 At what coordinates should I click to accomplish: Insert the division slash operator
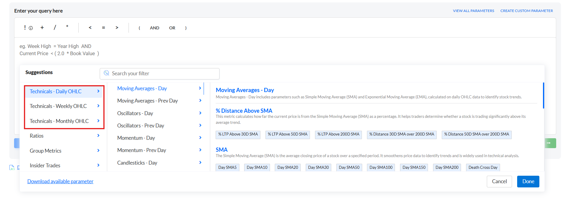click(55, 28)
